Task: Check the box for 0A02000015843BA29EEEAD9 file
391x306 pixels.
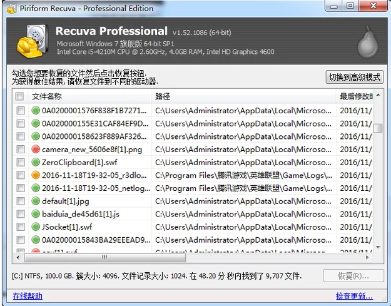Action: click(21, 240)
